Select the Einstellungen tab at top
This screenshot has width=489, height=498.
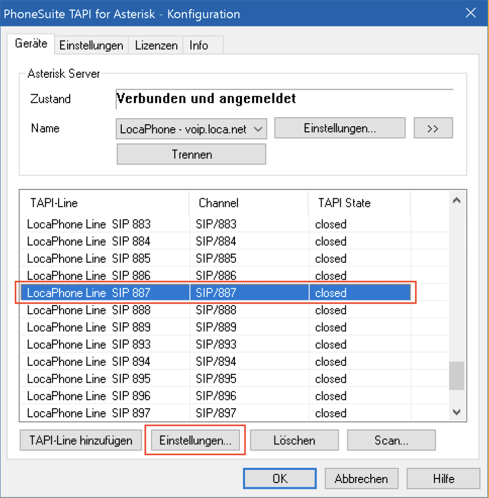[91, 46]
